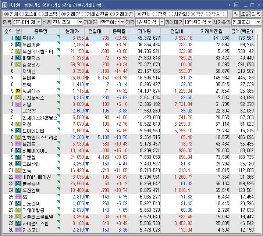Select the 장중 session radio button

[x=155, y=14]
